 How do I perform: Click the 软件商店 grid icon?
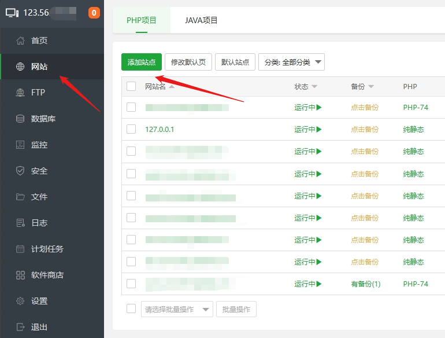click(21, 275)
